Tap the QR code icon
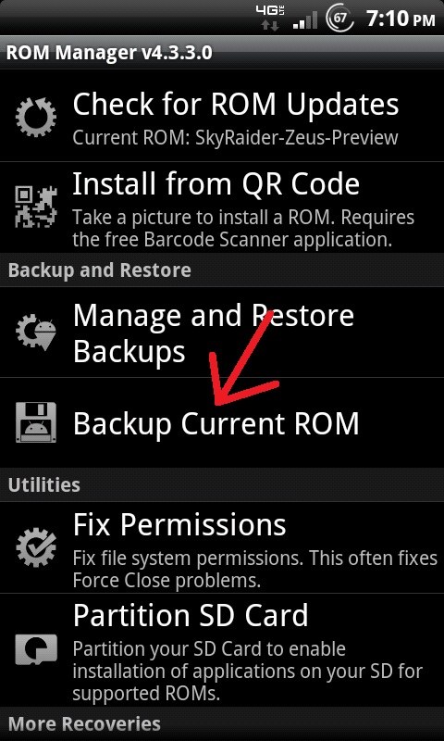The height and width of the screenshot is (741, 444). point(36,207)
